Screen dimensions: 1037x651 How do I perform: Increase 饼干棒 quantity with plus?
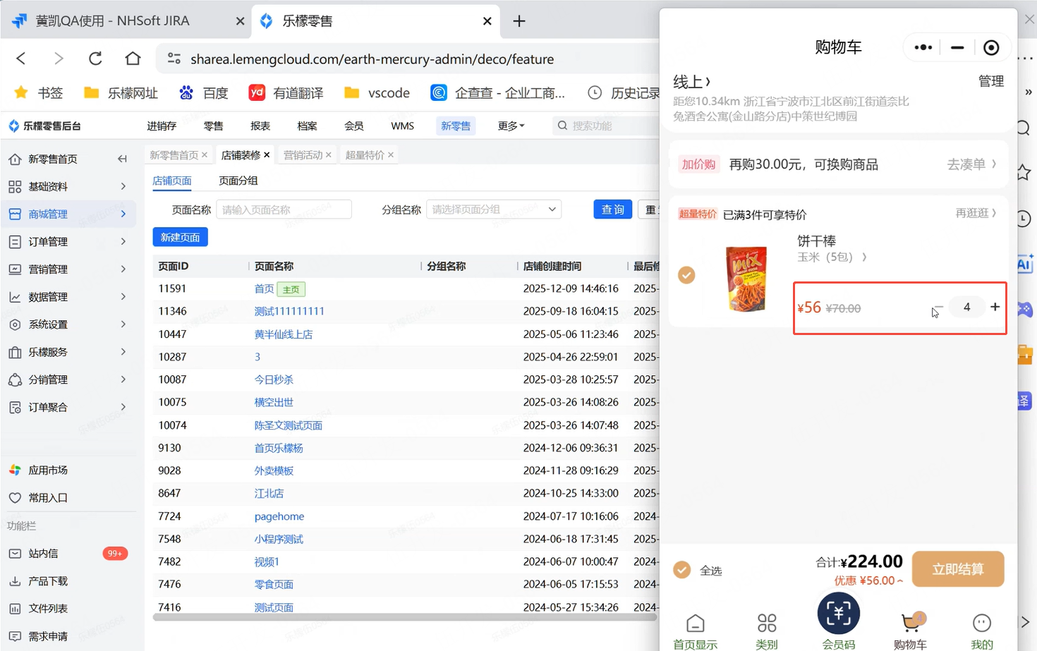coord(995,307)
